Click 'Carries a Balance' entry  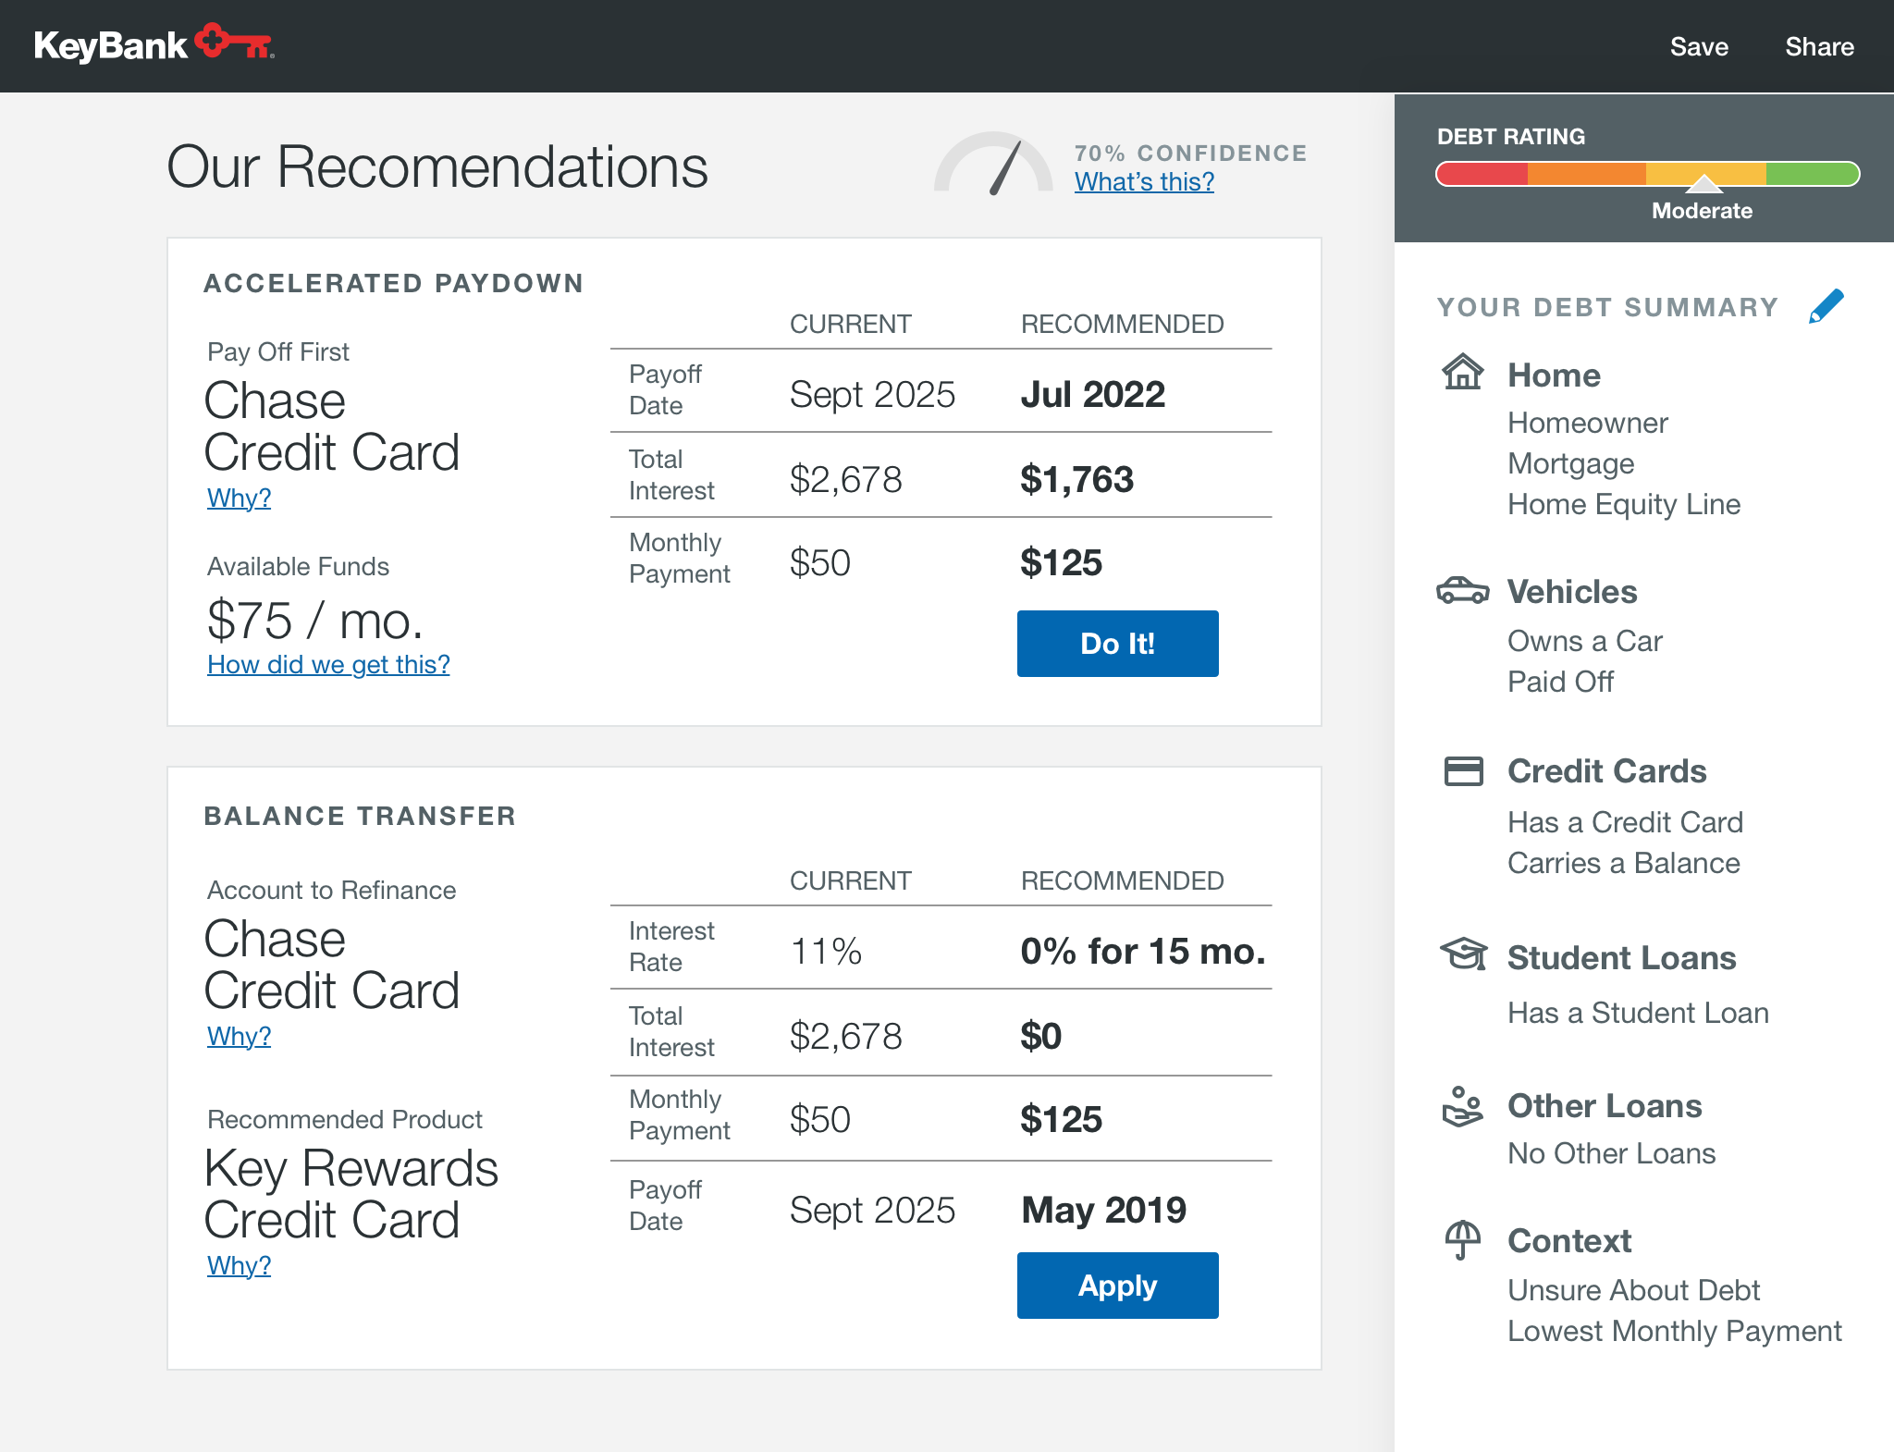point(1624,863)
